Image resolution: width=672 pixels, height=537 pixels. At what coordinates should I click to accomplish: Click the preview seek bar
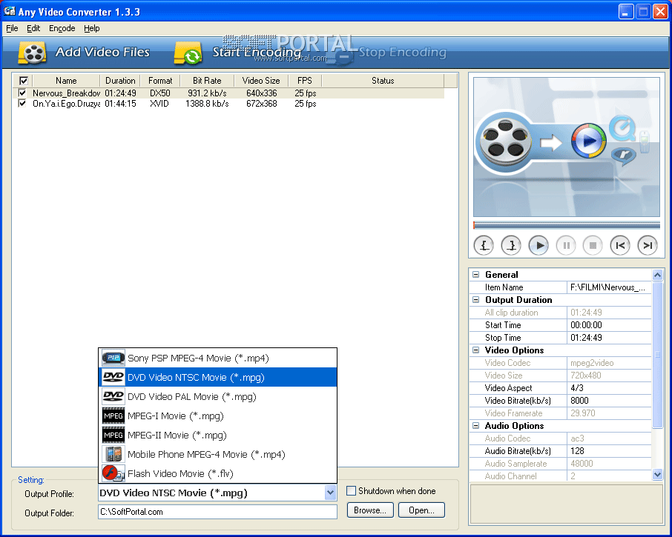566,225
